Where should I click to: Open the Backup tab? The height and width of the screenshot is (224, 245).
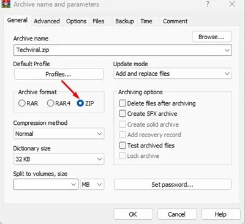(124, 21)
